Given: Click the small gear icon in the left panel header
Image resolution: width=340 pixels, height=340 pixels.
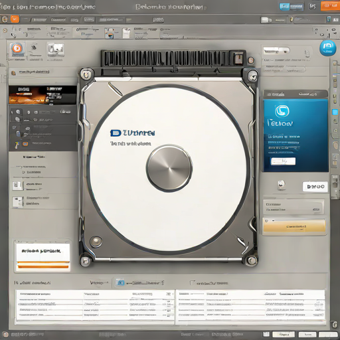Looking at the screenshot, I should [34, 47].
